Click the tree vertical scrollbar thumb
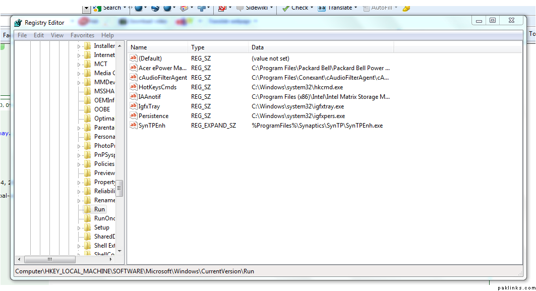 [120, 188]
